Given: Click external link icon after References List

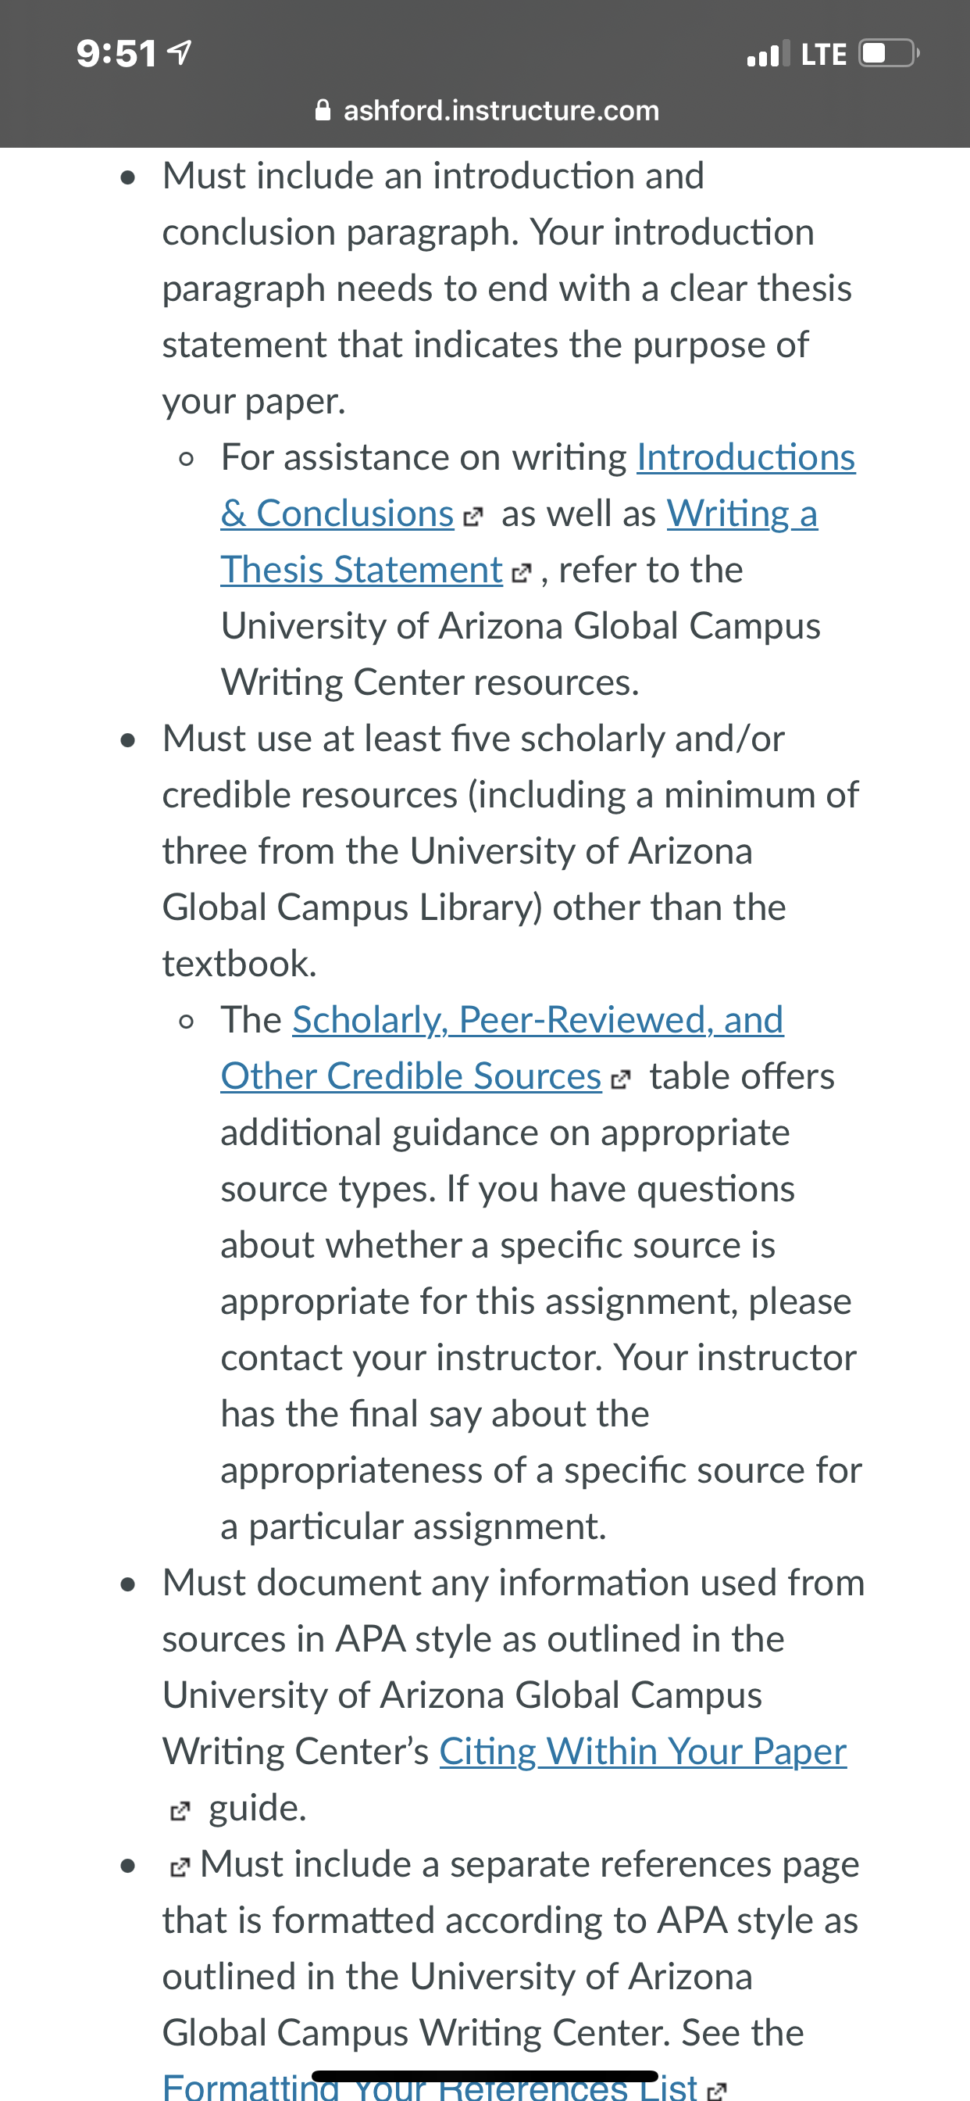Looking at the screenshot, I should (716, 2091).
